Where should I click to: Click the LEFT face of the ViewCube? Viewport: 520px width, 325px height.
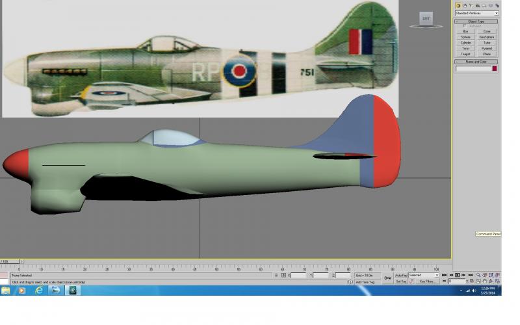point(426,19)
